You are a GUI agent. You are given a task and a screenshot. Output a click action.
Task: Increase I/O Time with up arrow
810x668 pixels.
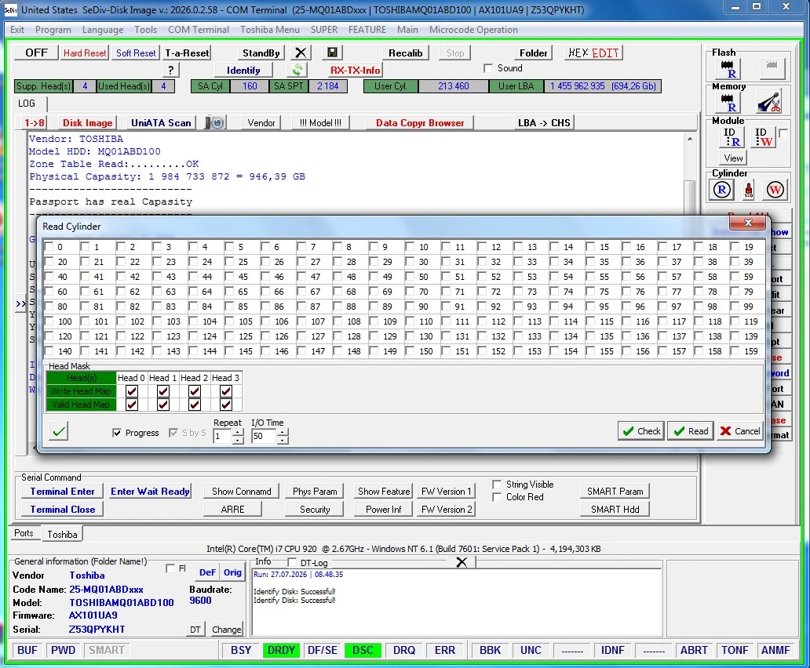click(x=282, y=432)
